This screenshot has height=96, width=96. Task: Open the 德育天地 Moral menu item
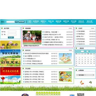click(x=66, y=22)
